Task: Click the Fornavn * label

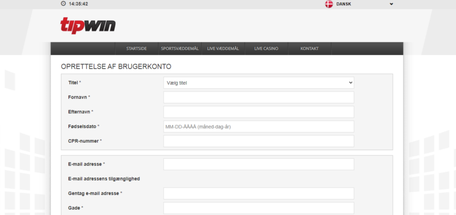Action: coord(79,97)
